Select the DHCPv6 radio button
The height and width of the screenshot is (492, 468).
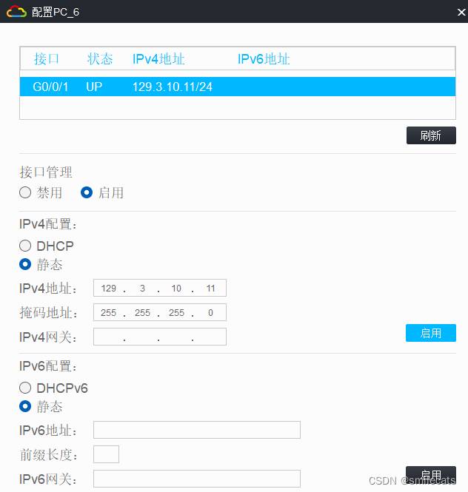pyautogui.click(x=26, y=388)
